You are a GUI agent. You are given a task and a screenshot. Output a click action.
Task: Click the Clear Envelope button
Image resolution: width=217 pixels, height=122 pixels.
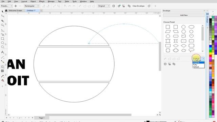point(138,6)
